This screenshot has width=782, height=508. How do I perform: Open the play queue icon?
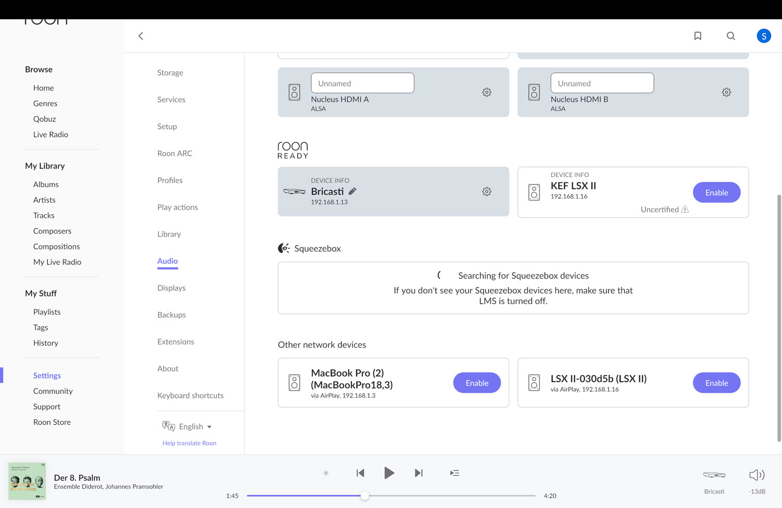(455, 473)
